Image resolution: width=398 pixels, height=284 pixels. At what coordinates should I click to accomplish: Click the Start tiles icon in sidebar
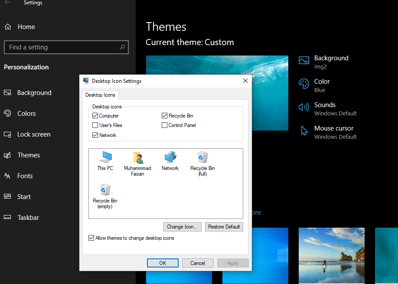coord(7,196)
